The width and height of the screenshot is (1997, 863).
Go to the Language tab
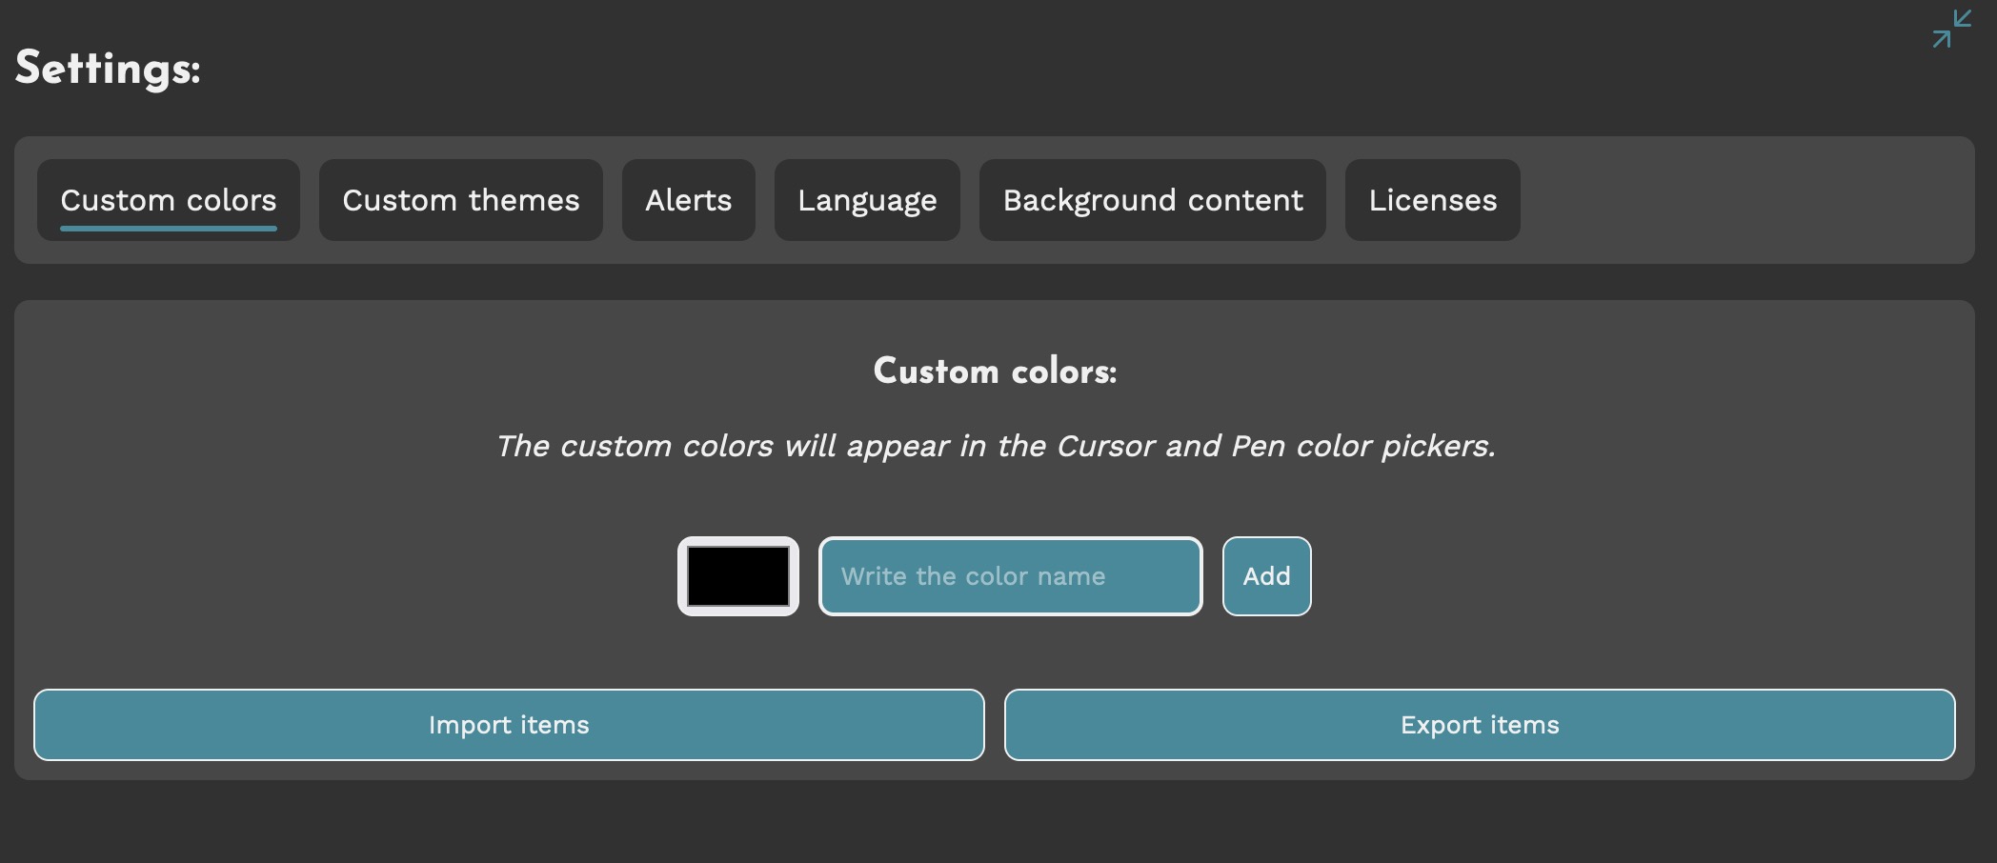(867, 200)
